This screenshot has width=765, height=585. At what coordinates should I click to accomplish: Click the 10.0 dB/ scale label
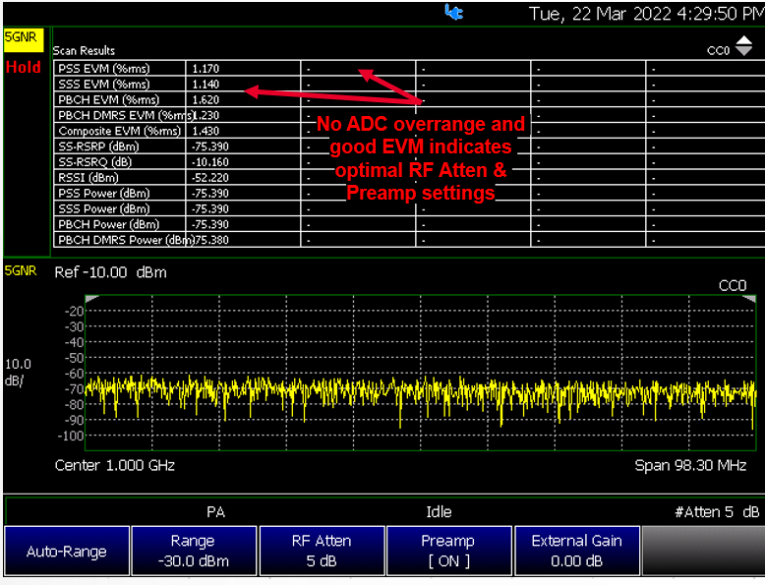tap(18, 373)
